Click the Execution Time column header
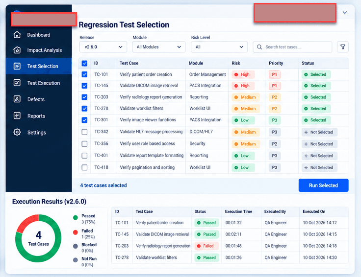This screenshot has height=277, width=361. point(238,211)
